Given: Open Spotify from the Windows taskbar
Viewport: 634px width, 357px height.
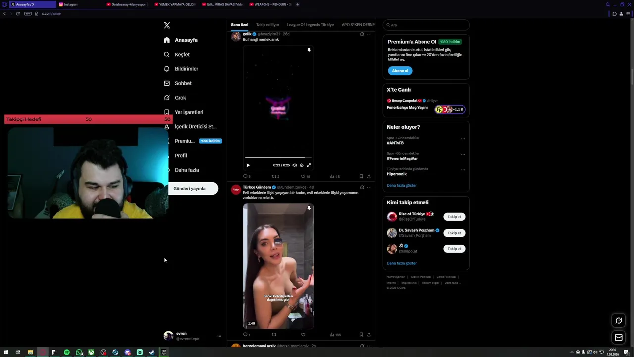Looking at the screenshot, I should pos(67,352).
